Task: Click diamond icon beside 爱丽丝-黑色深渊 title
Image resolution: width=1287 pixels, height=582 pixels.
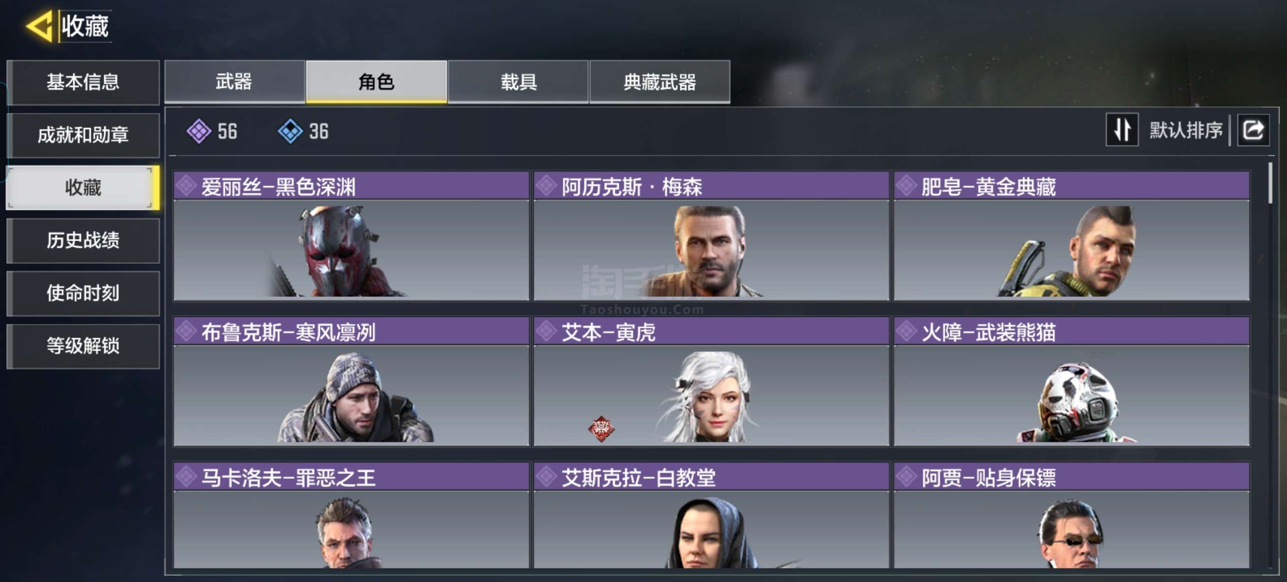Action: click(186, 186)
